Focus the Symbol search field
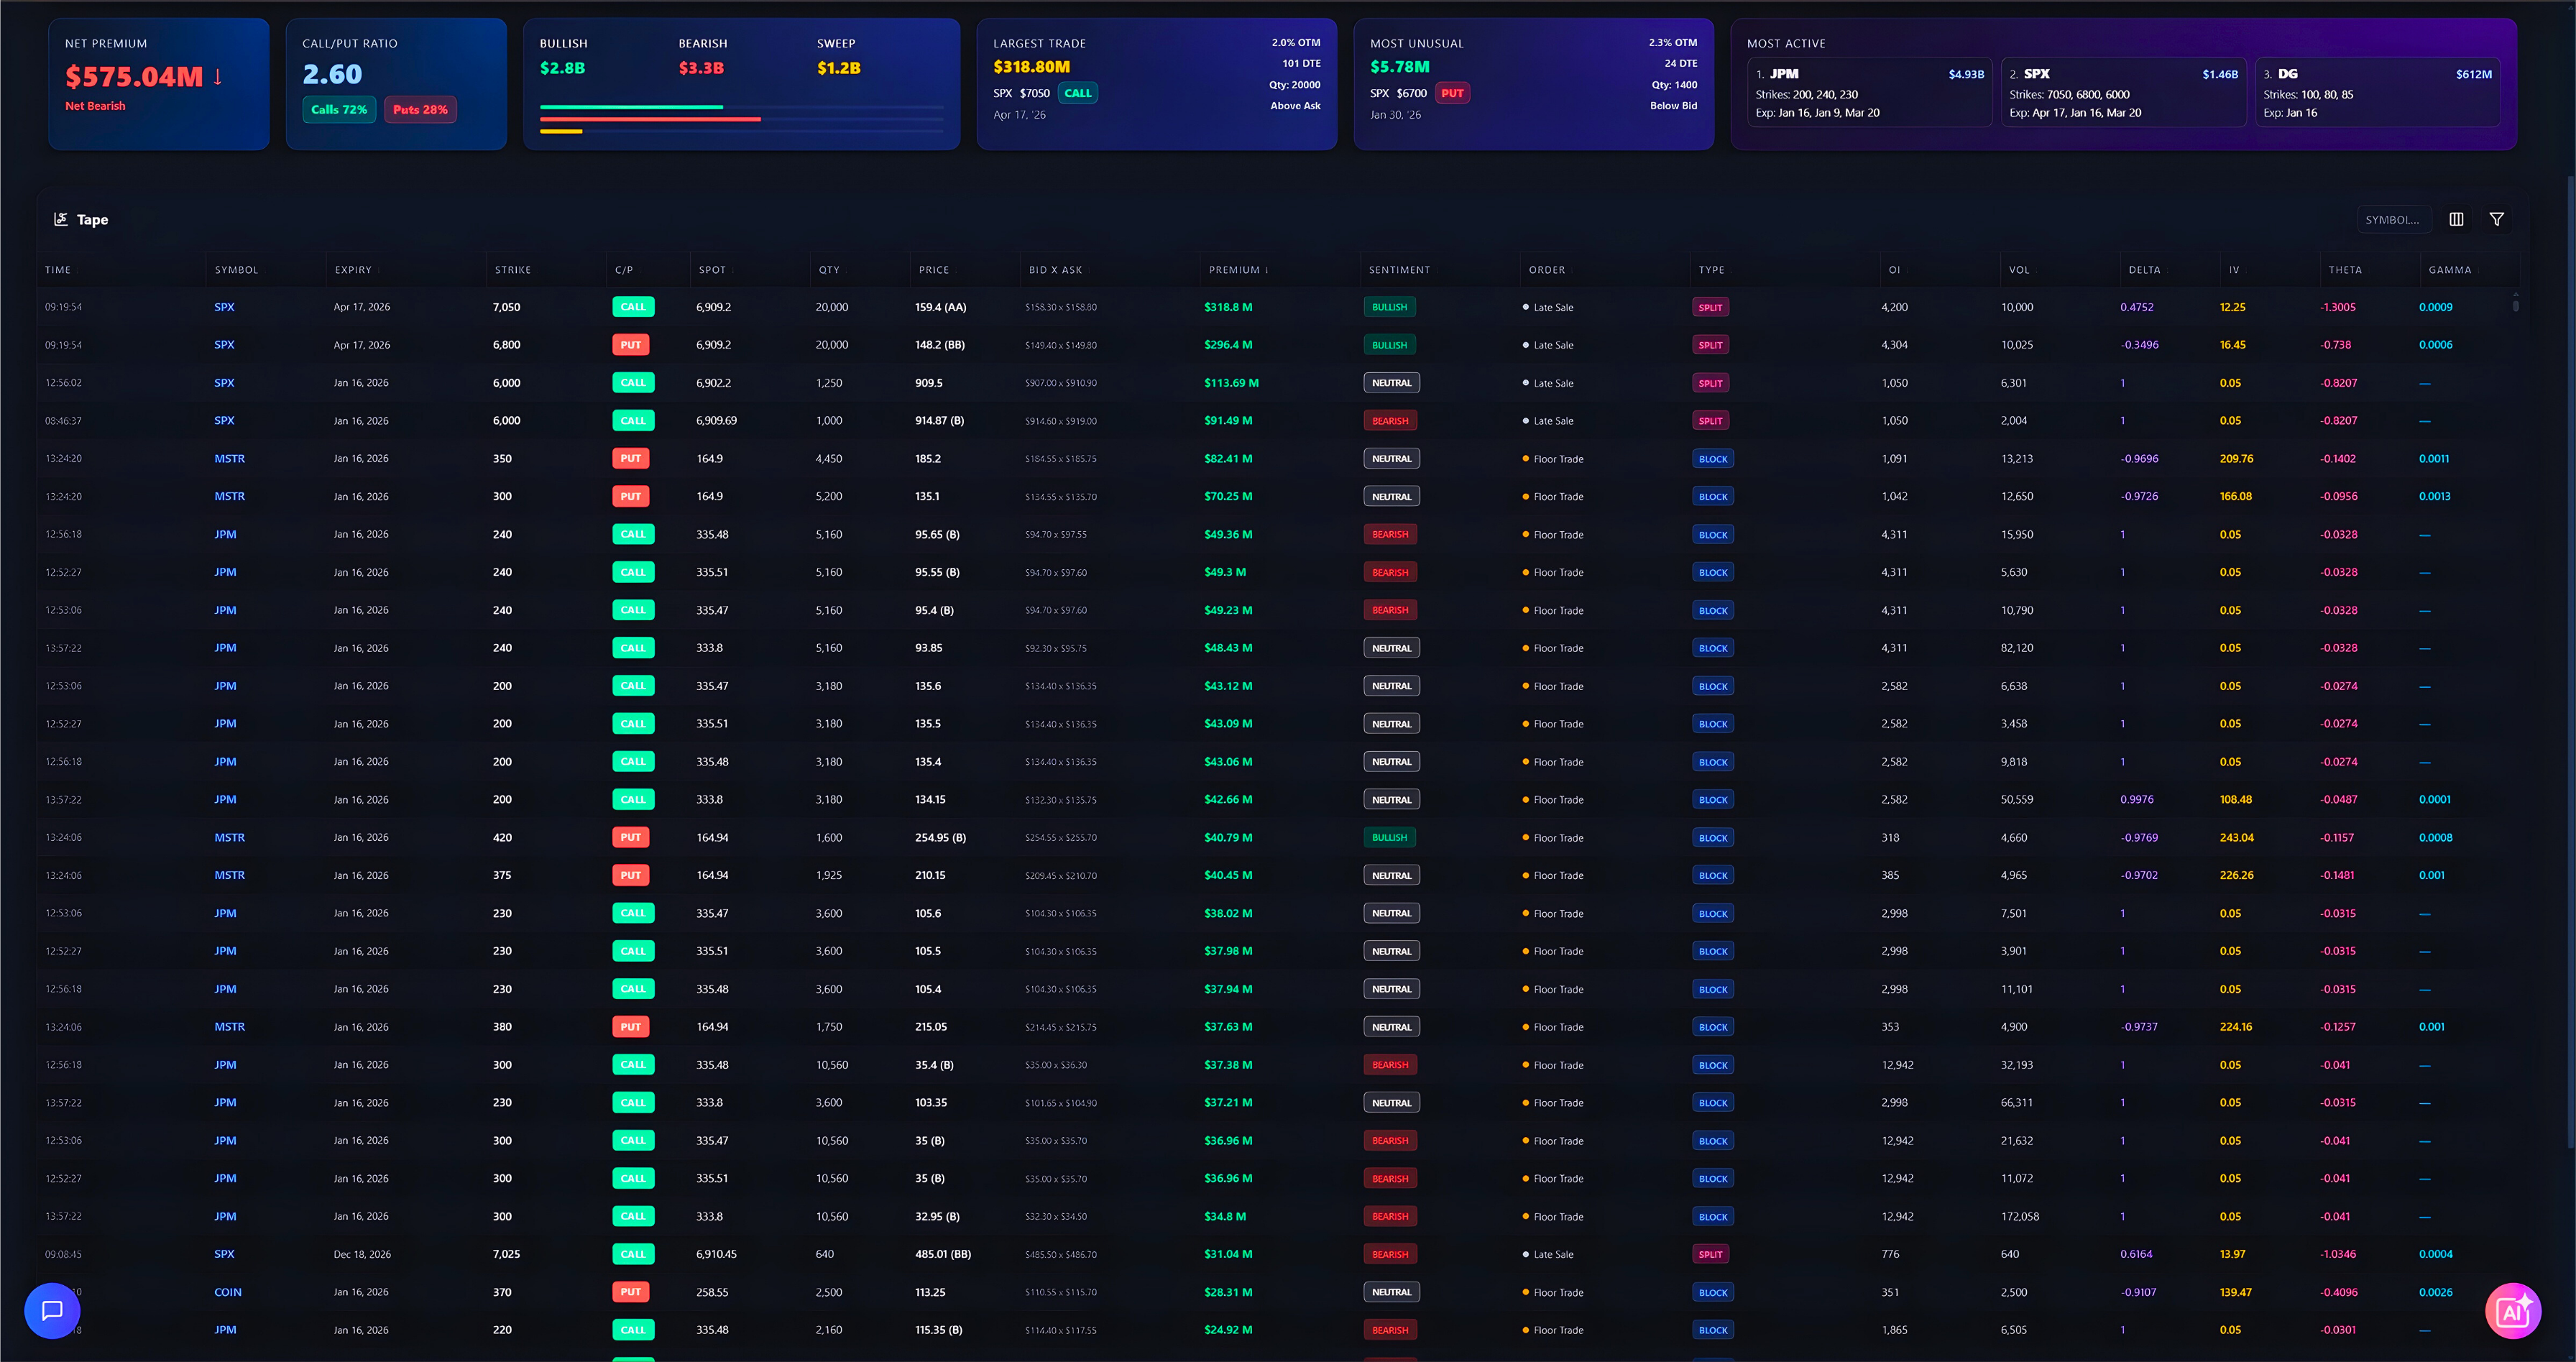 point(2394,219)
